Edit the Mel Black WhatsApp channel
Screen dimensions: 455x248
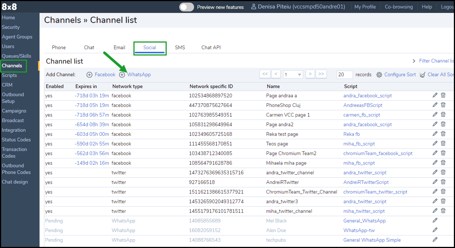[435, 220]
